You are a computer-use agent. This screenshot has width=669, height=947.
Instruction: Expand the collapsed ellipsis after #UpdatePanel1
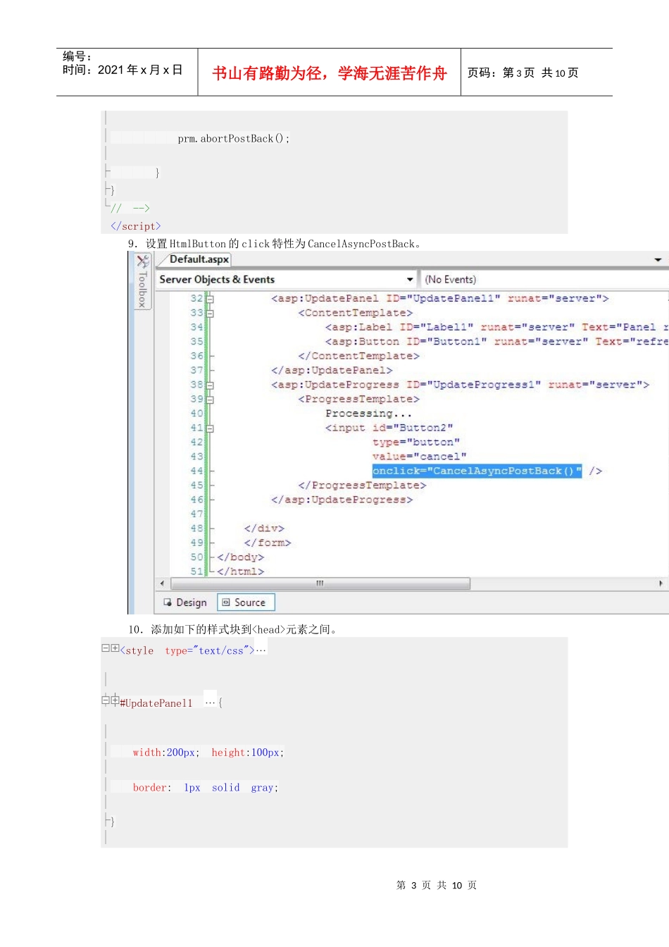tap(210, 702)
